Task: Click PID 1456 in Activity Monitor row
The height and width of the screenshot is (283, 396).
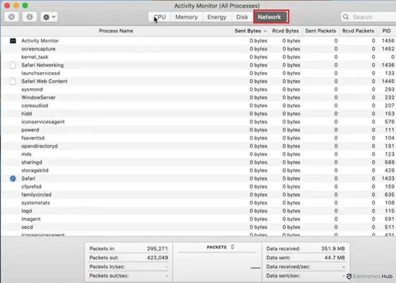Action: pos(388,41)
